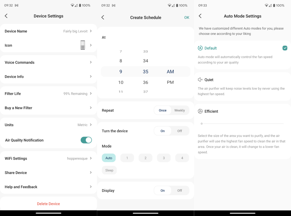Screen dimensions: 291x216
Task: Tap the Metric units value
Action: click(x=82, y=125)
